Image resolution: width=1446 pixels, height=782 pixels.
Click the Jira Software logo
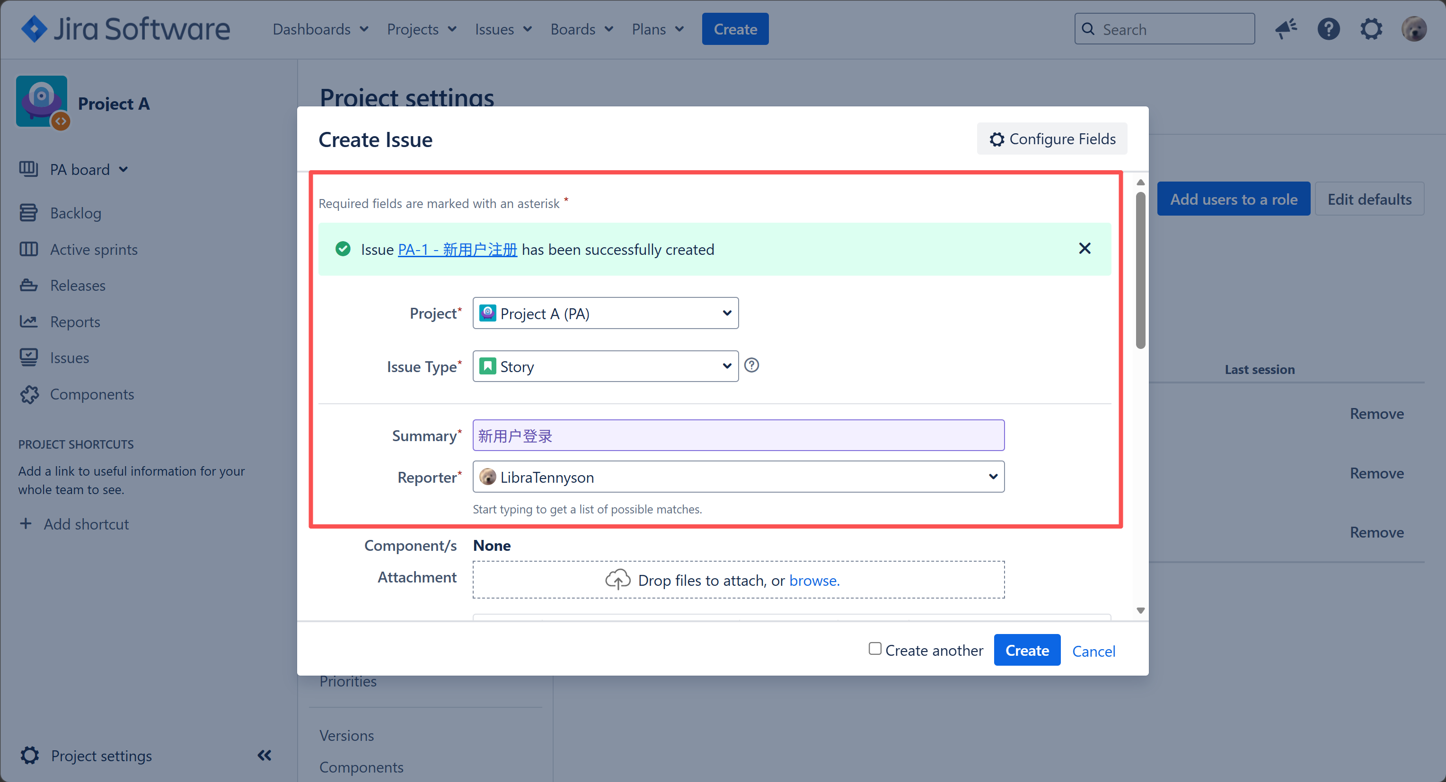126,29
